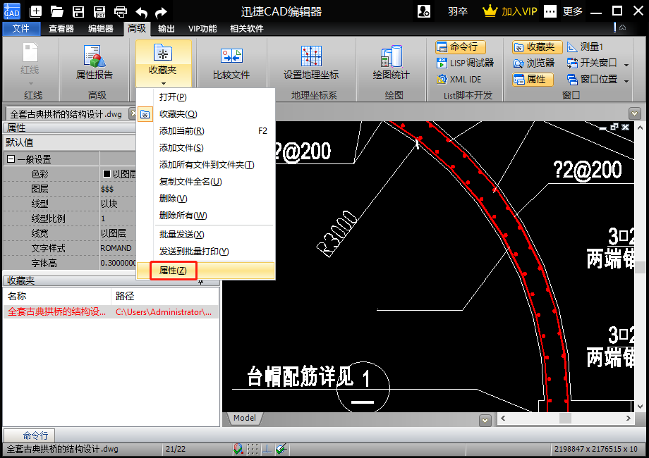Toggle the 浏览器 panel button
This screenshot has width=649, height=458.
coord(534,63)
